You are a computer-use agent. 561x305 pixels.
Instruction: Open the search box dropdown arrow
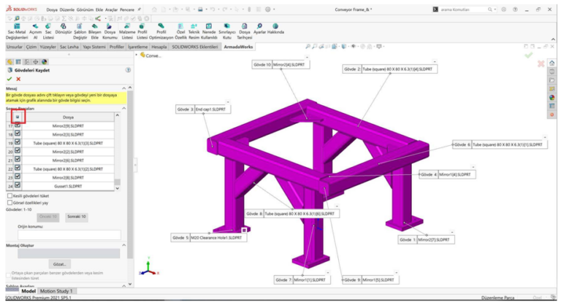[493, 9]
